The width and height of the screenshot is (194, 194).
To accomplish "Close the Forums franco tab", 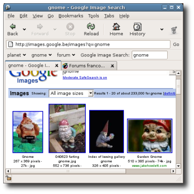I will coord(112,66).
